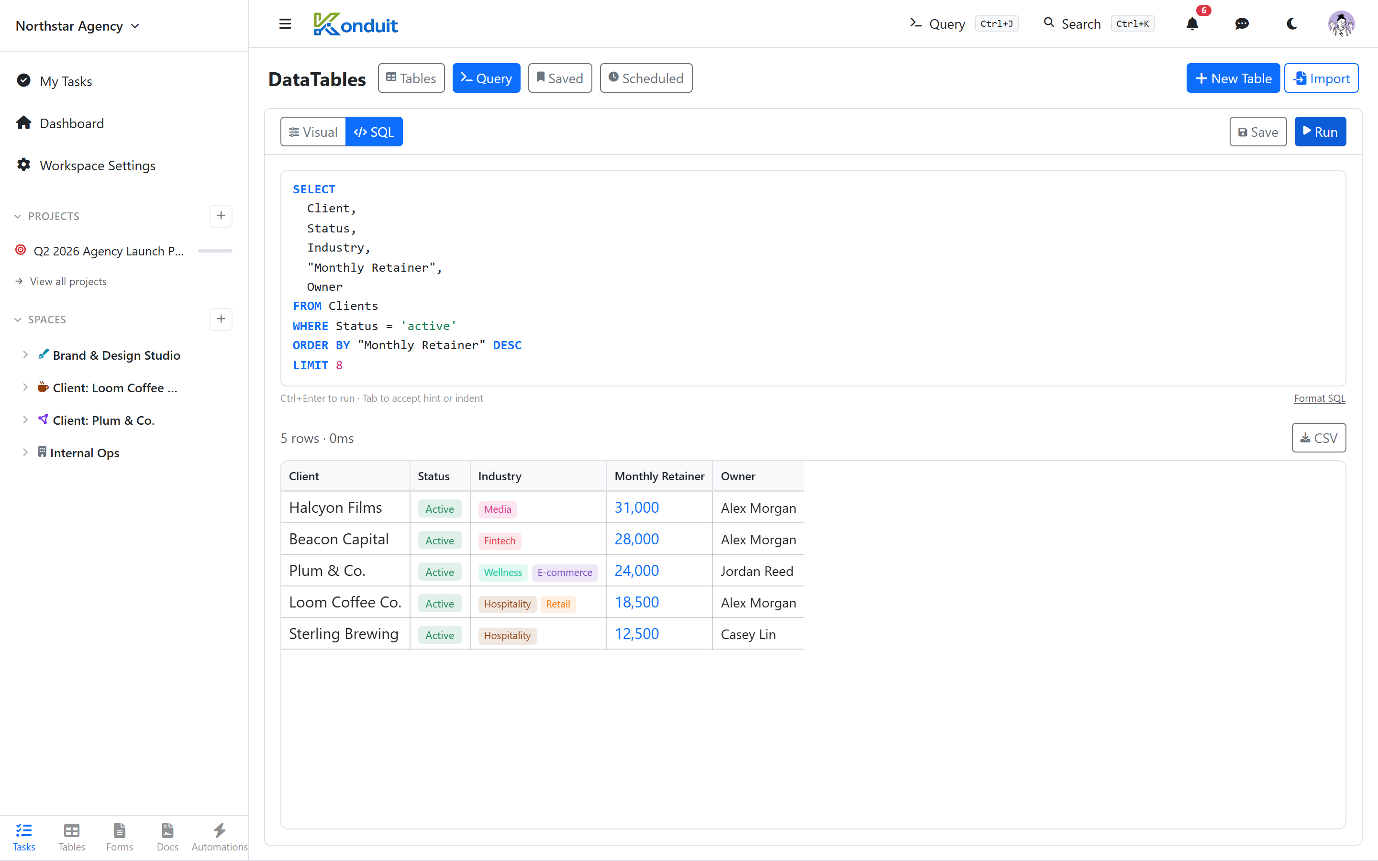Open Tasks in bottom navigation
Screen dimensions: 1378x861
24,837
